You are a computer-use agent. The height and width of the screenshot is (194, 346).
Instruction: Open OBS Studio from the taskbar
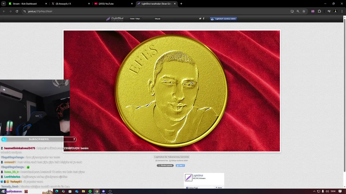(x=110, y=191)
